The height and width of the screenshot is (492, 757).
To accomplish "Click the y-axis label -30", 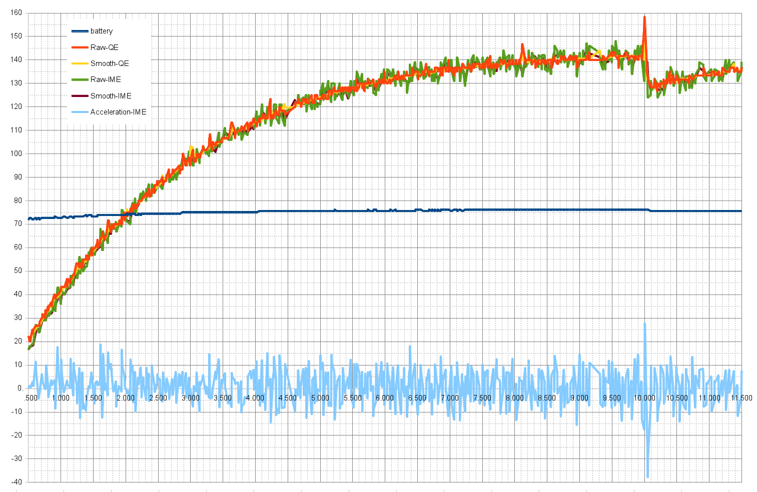I will coord(17,458).
